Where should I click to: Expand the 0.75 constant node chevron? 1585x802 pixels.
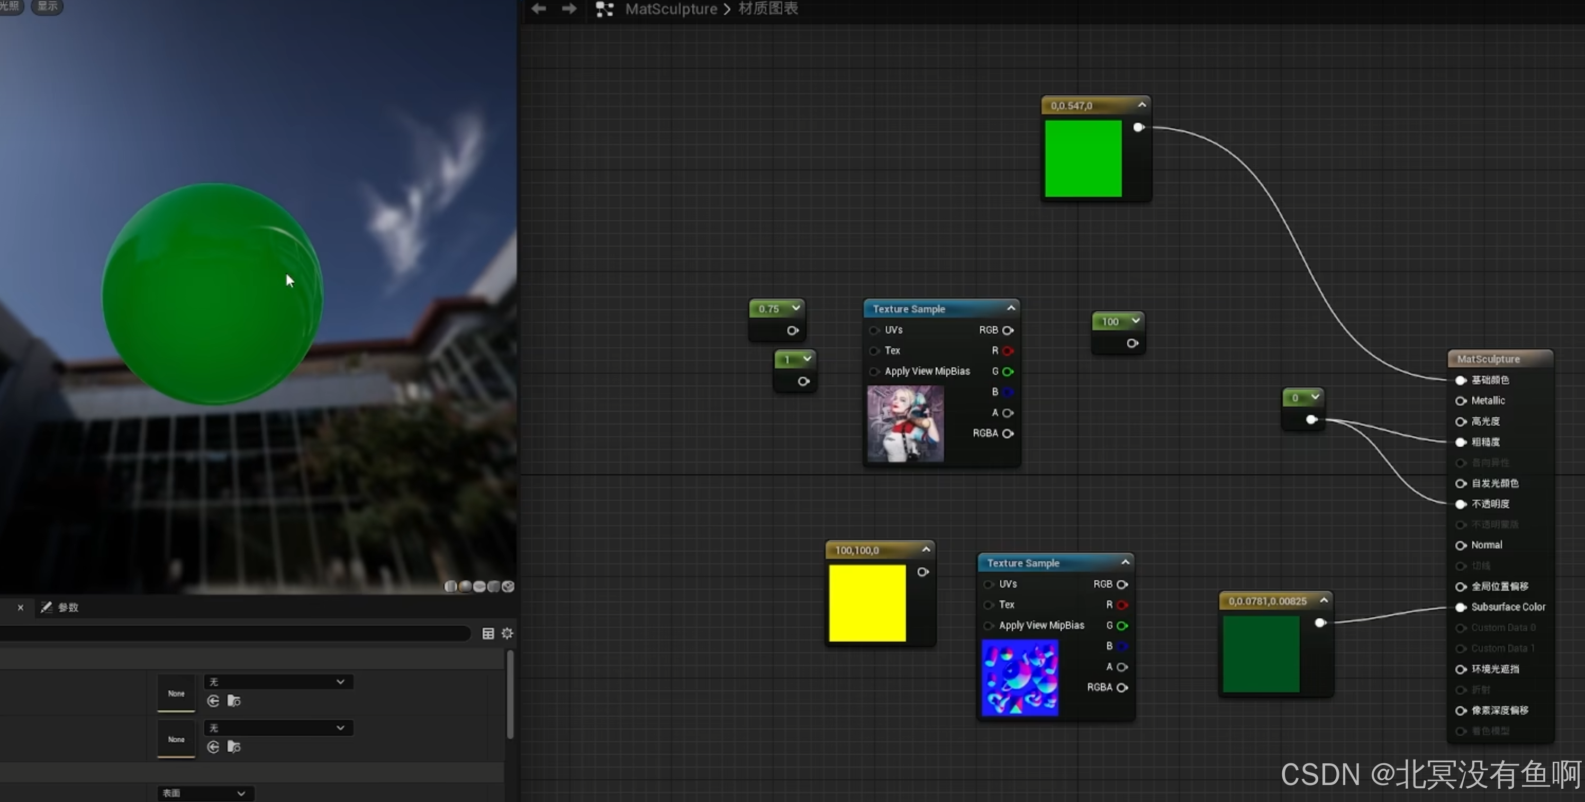(x=795, y=308)
